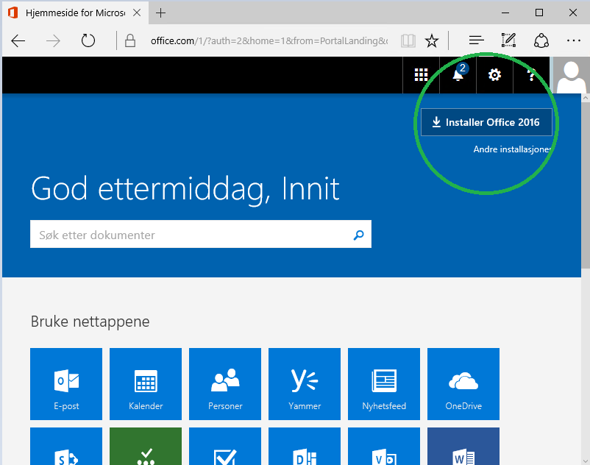Open the green Planner tile
Viewport: 590px width, 465px height.
point(146,446)
